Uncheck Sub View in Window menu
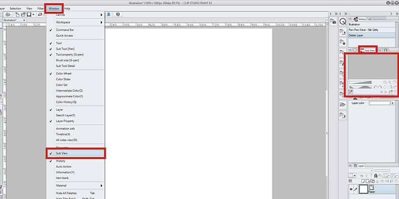 pyautogui.click(x=75, y=153)
